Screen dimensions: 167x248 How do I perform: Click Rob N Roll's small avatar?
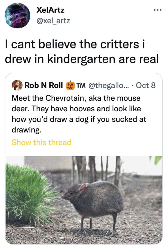(x=17, y=85)
